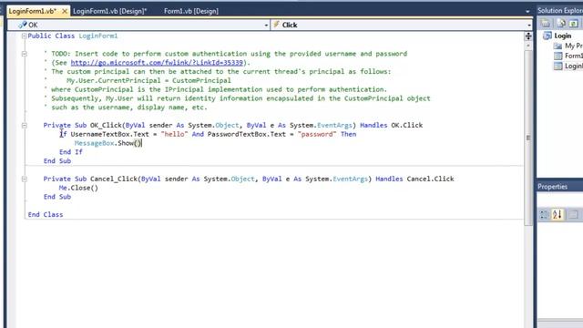Click Refresh icon in Solution Explorer
583x328 pixels.
574,24
